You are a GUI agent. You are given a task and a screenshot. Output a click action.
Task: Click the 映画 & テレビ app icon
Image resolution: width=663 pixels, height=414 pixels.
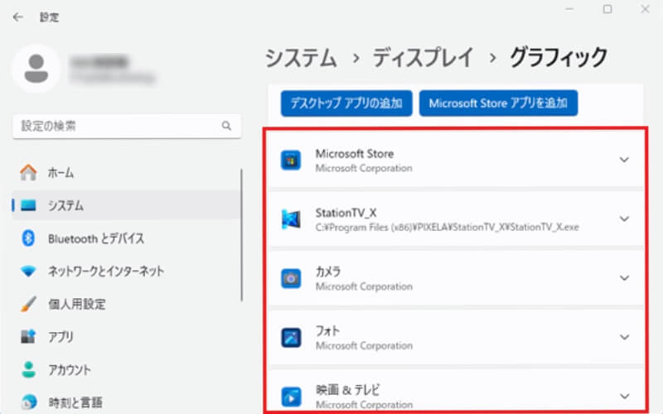pos(291,397)
